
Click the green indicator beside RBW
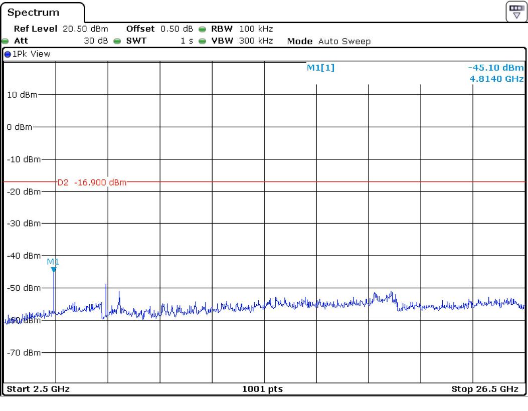(203, 29)
